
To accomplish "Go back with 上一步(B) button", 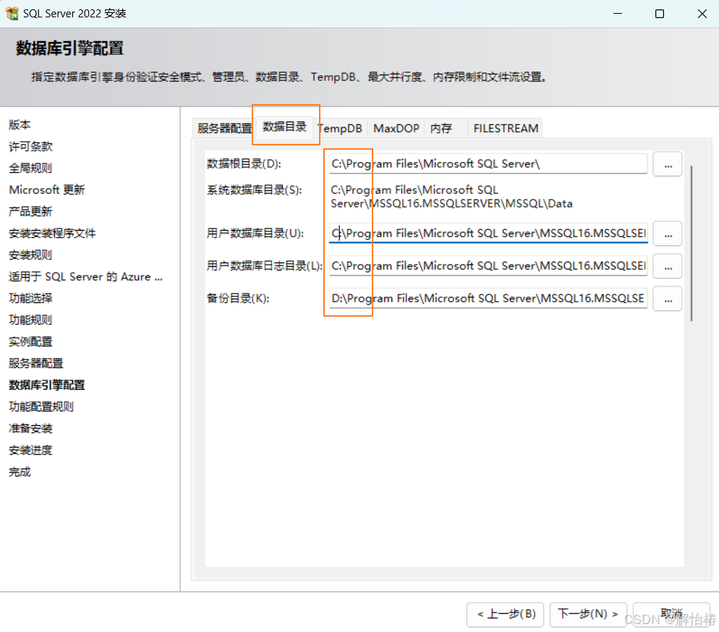I will (506, 614).
